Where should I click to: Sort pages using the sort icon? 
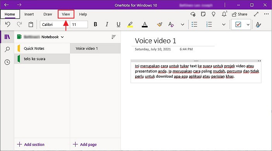(x=114, y=37)
